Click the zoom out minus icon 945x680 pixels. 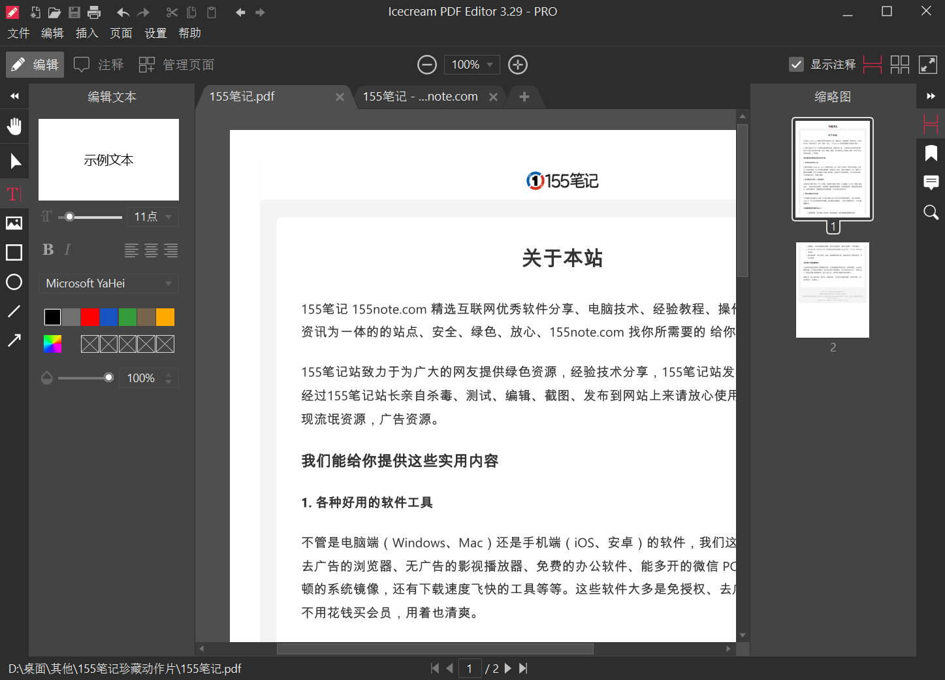click(426, 65)
